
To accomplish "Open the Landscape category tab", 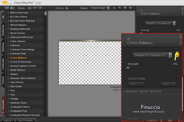I will pyautogui.click(x=3, y=64).
